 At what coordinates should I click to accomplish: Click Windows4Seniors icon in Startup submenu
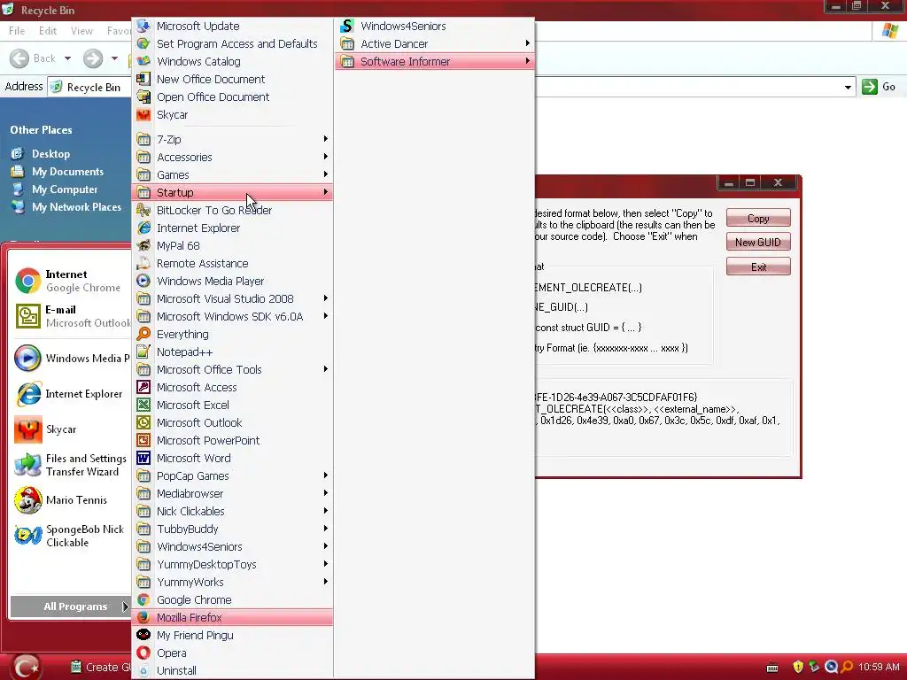[347, 26]
